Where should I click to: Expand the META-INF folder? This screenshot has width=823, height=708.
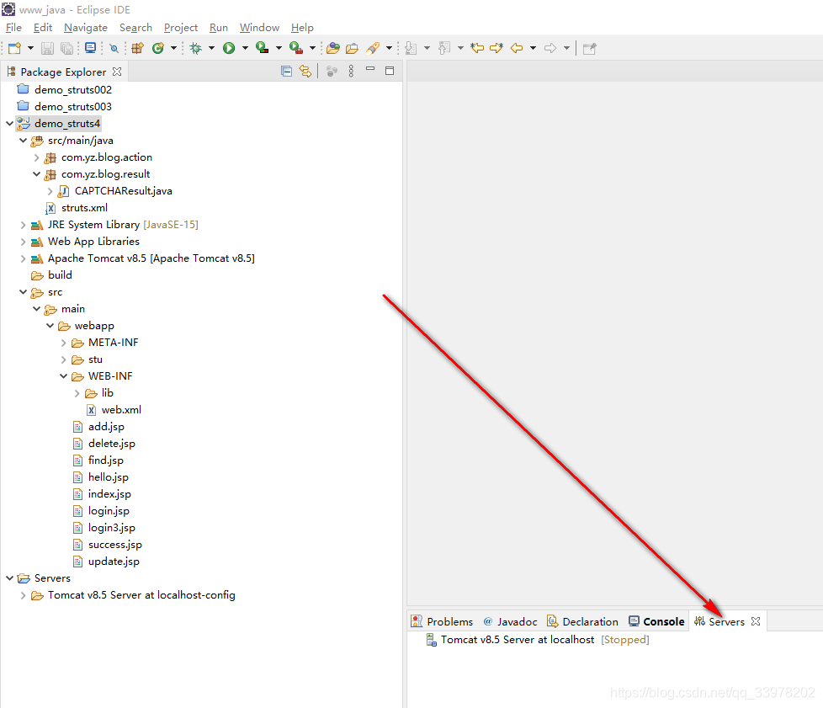(x=63, y=343)
